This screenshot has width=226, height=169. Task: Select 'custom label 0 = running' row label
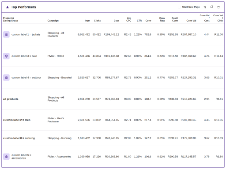pos(19,138)
